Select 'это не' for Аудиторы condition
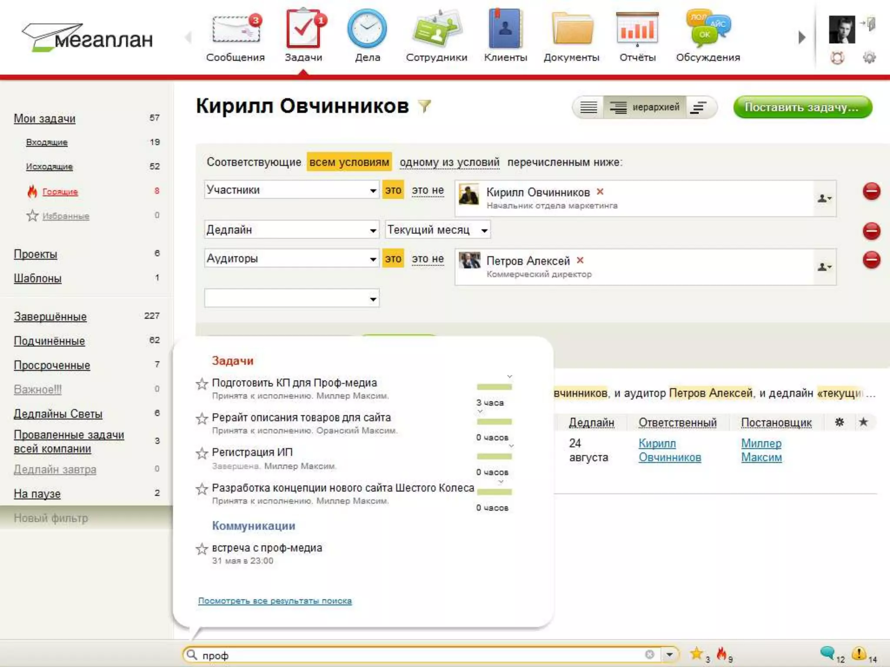The image size is (890, 667). click(x=428, y=259)
